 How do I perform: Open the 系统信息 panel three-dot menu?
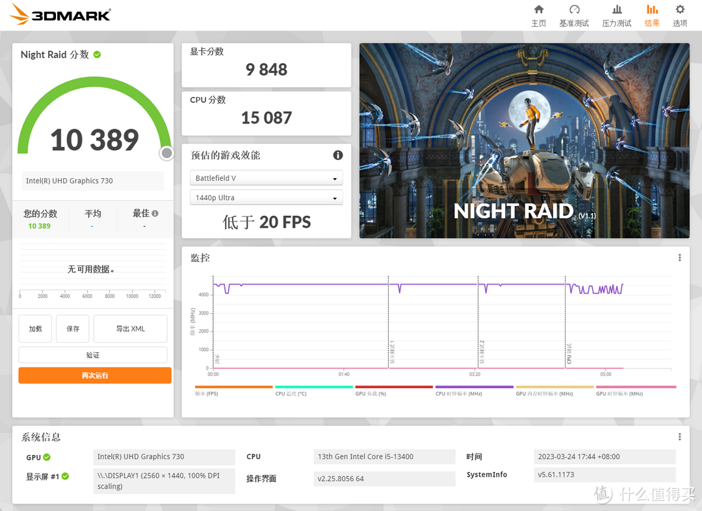[680, 437]
